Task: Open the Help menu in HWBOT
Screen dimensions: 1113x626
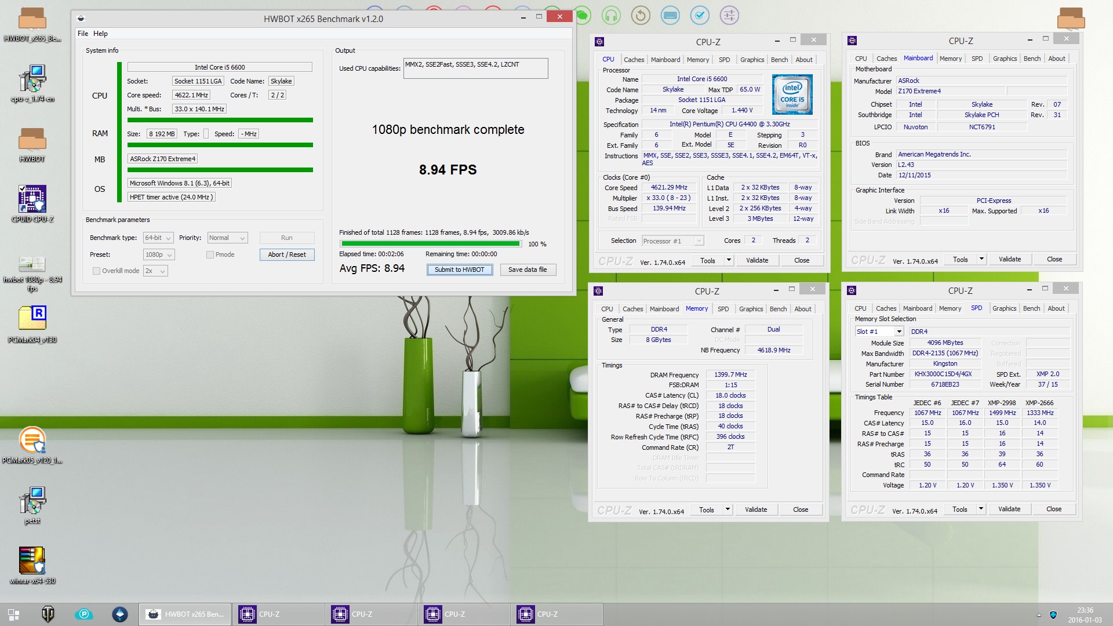Action: [100, 34]
